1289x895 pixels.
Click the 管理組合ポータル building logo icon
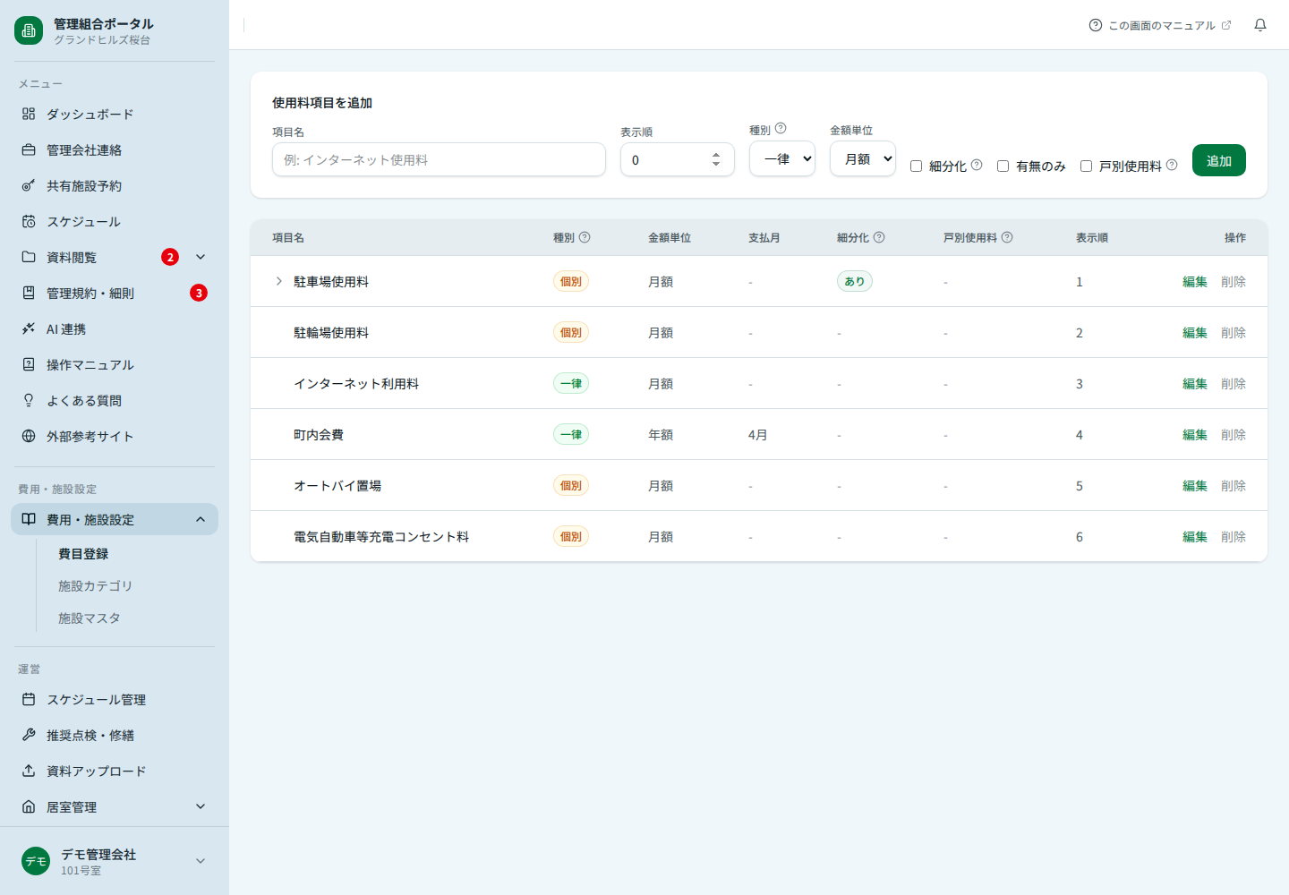pos(29,30)
